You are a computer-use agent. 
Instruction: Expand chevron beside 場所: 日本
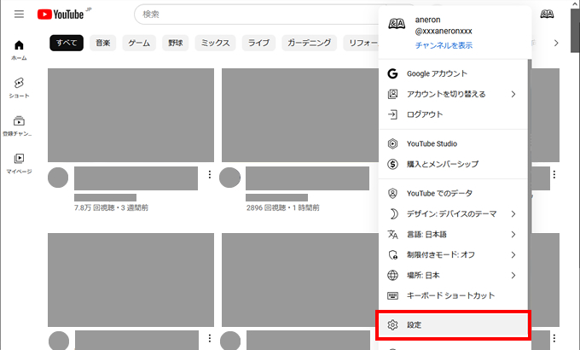(513, 275)
